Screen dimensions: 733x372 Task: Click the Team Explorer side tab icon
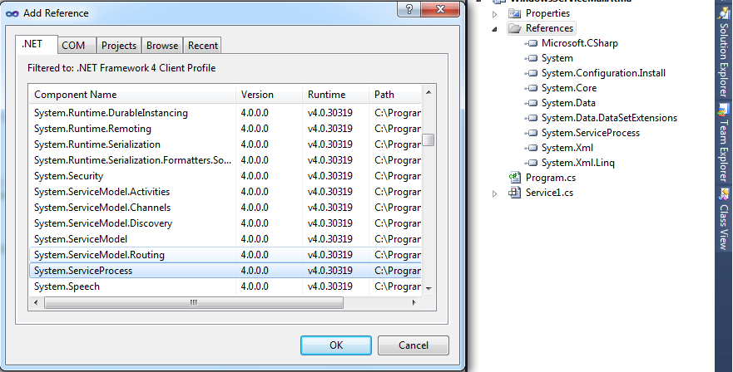pyautogui.click(x=723, y=110)
